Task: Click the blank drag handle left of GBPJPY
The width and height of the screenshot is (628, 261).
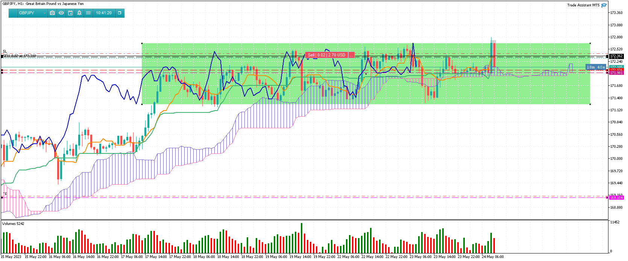Action: point(13,13)
